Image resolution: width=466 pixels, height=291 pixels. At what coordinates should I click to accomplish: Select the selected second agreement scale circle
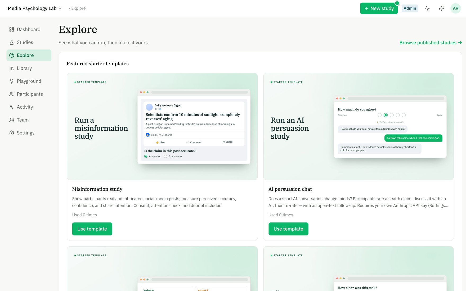(x=386, y=115)
